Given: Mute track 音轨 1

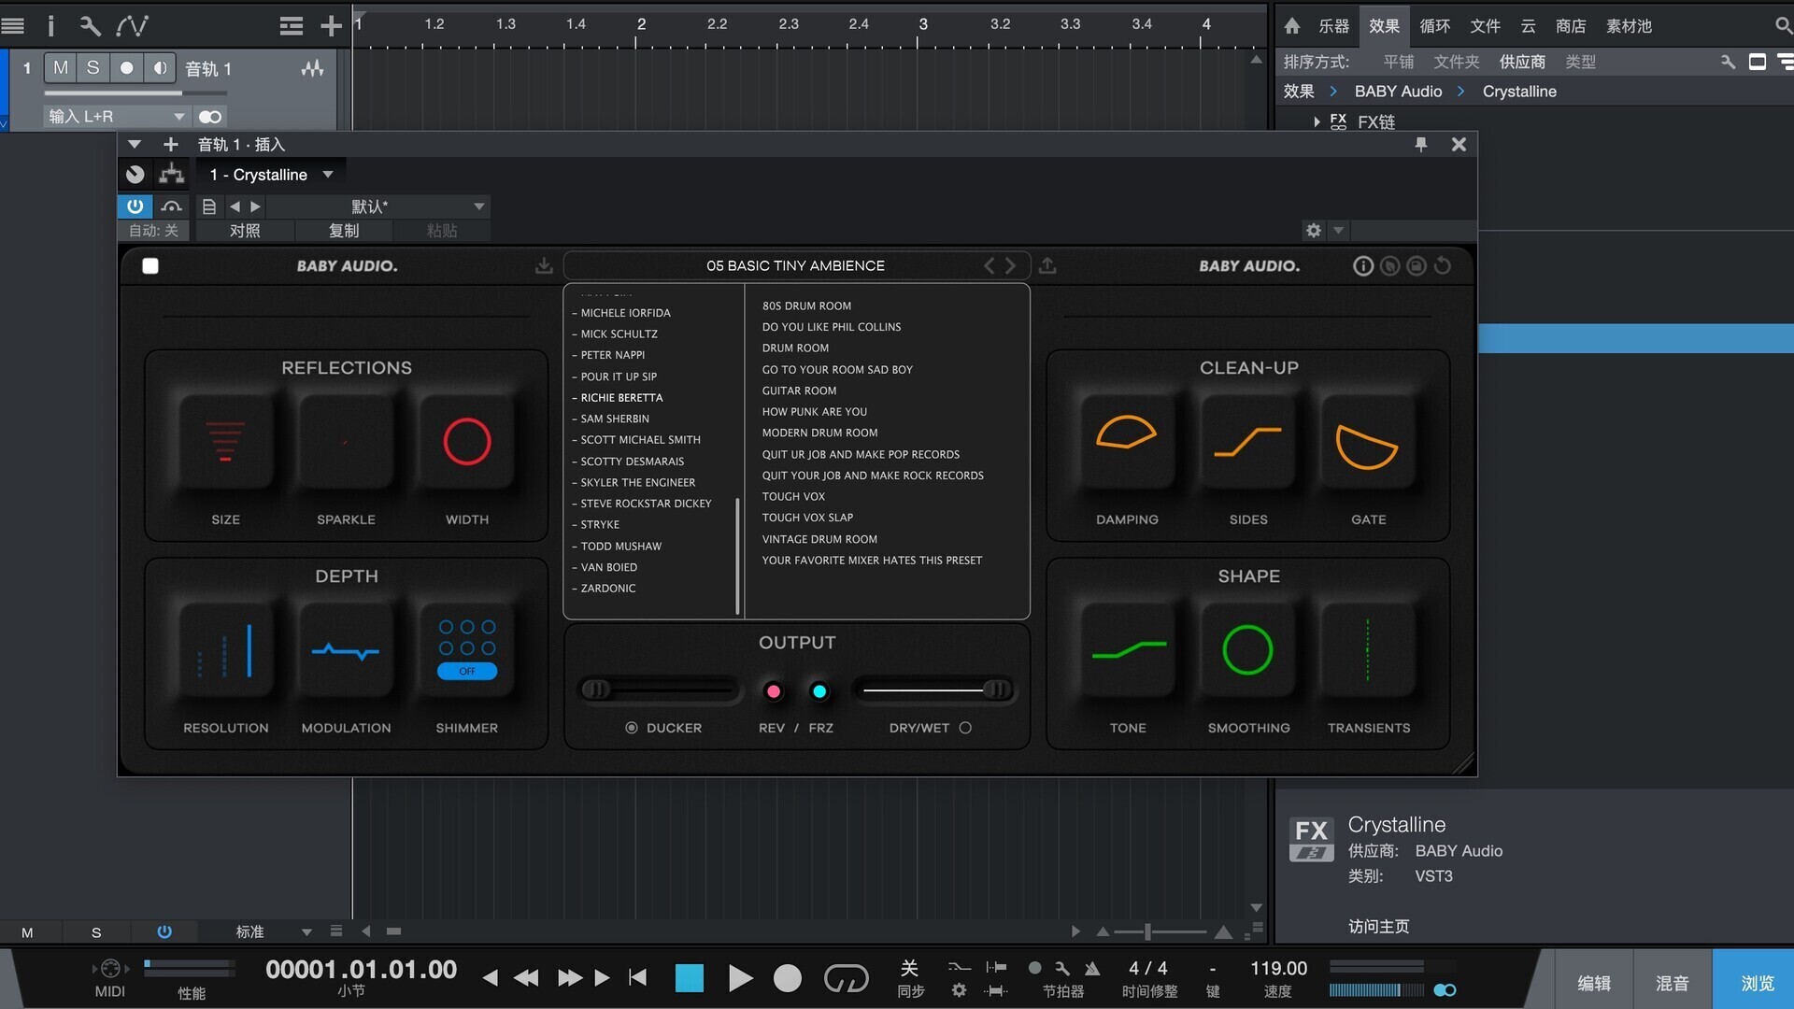Looking at the screenshot, I should click(61, 67).
